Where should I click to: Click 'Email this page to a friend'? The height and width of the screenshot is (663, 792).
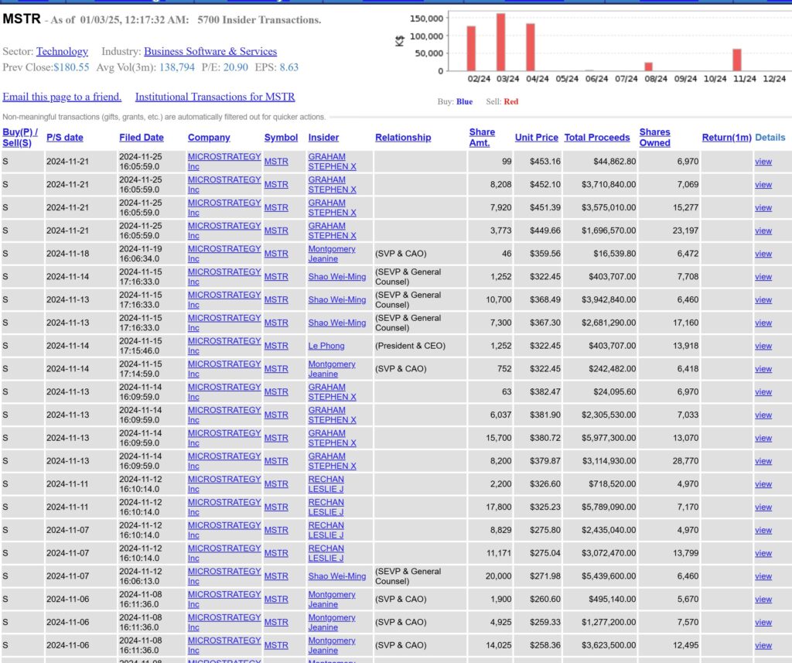point(62,97)
